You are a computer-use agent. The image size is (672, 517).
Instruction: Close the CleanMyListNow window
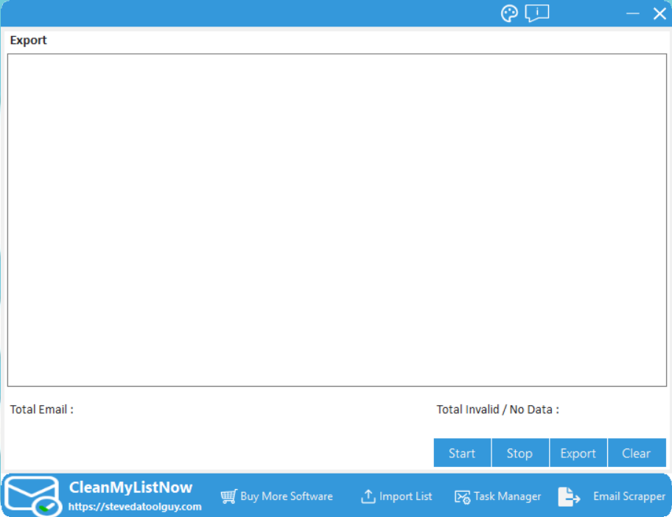click(x=659, y=13)
